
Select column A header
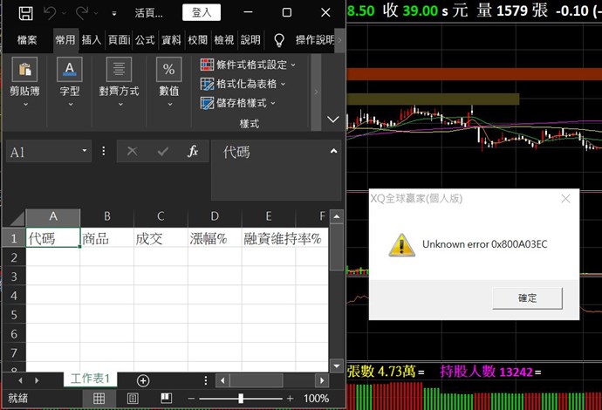53,217
